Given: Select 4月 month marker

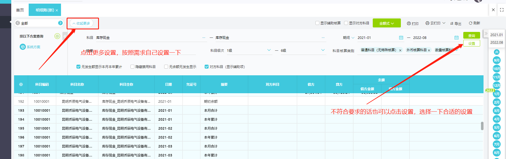Looking at the screenshot, I should pos(497,119).
